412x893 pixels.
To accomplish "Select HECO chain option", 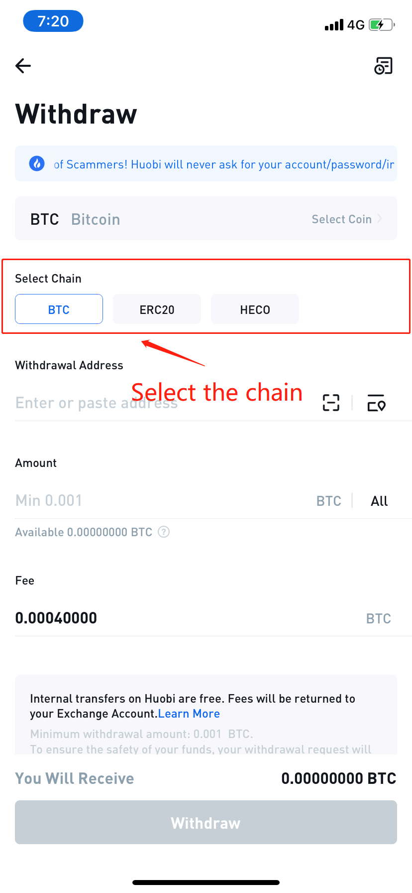I will pyautogui.click(x=255, y=309).
